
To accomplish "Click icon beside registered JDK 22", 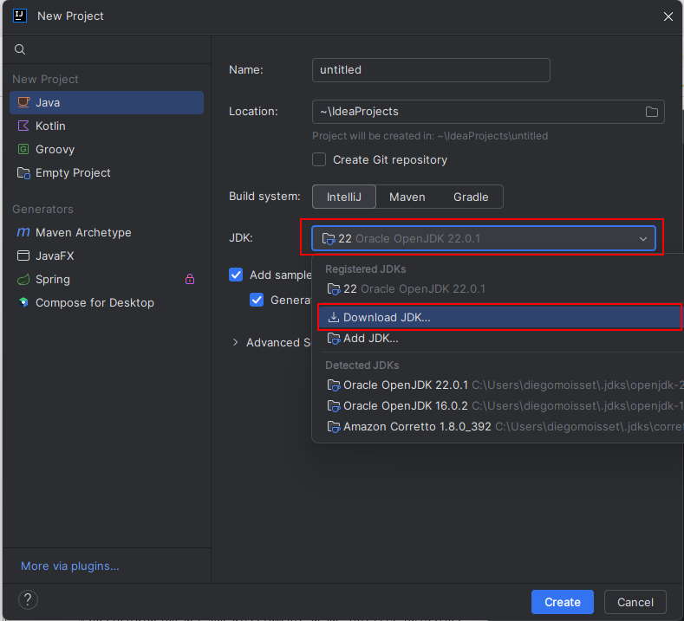I will [334, 289].
